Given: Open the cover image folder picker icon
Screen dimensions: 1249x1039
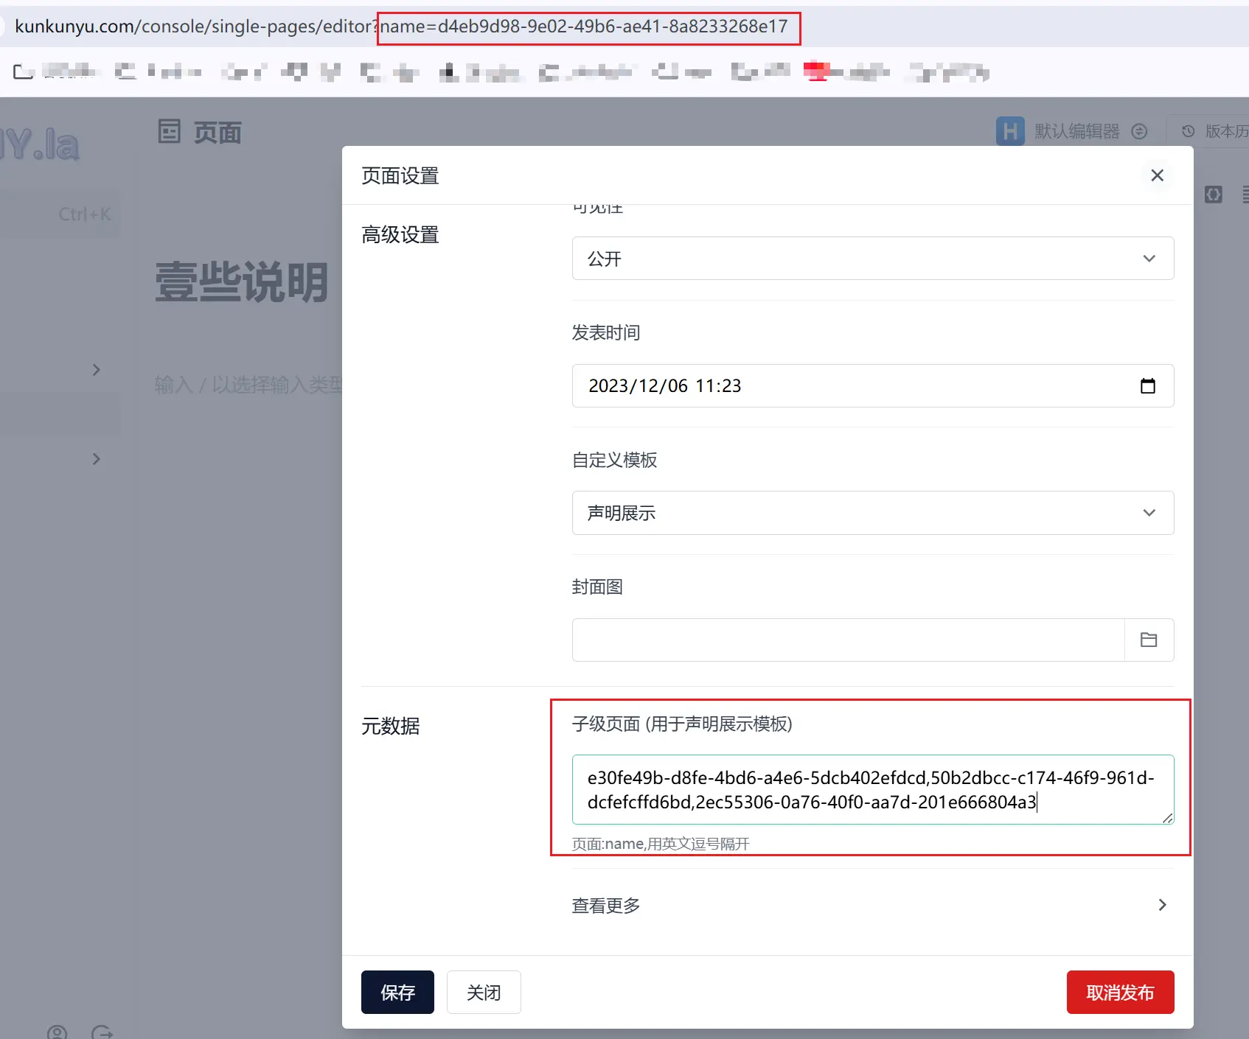Looking at the screenshot, I should [x=1148, y=640].
